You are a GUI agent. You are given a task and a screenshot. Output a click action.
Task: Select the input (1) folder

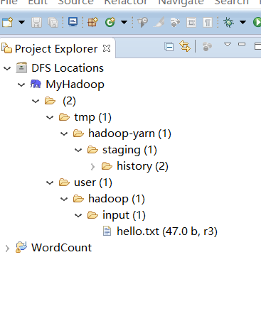tap(124, 215)
